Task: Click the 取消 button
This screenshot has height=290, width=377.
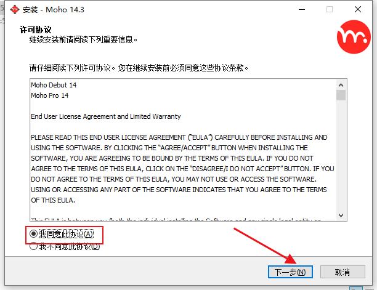Action: 343,272
